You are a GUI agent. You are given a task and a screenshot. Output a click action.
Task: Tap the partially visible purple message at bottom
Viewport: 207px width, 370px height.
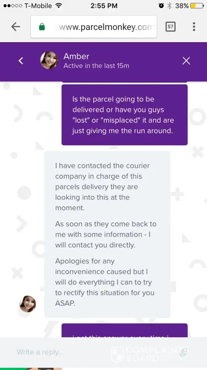pyautogui.click(x=124, y=330)
